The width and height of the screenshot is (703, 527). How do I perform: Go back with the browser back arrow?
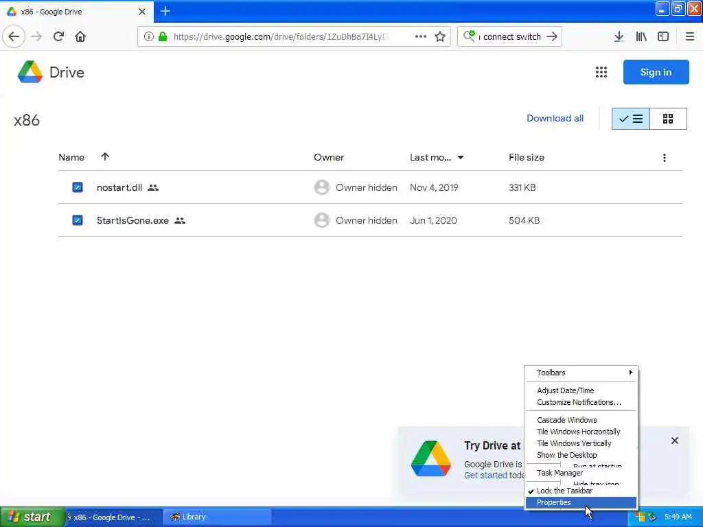click(x=14, y=37)
